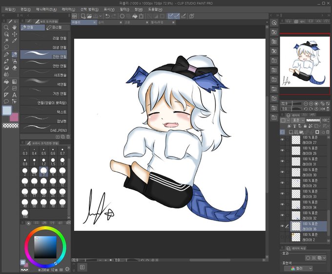332x274 pixels.
Task: Select the Balloon tool
Action: (x=6, y=101)
